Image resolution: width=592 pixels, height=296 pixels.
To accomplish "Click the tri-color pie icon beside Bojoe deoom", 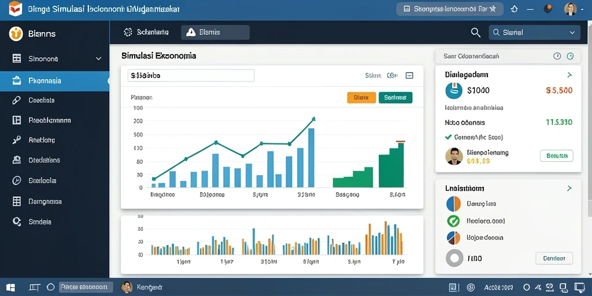I will [453, 238].
